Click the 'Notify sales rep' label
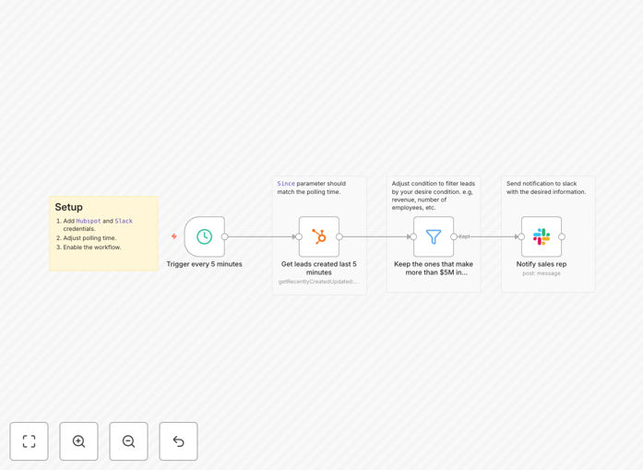Screen dimensions: 643x470 click(542, 264)
